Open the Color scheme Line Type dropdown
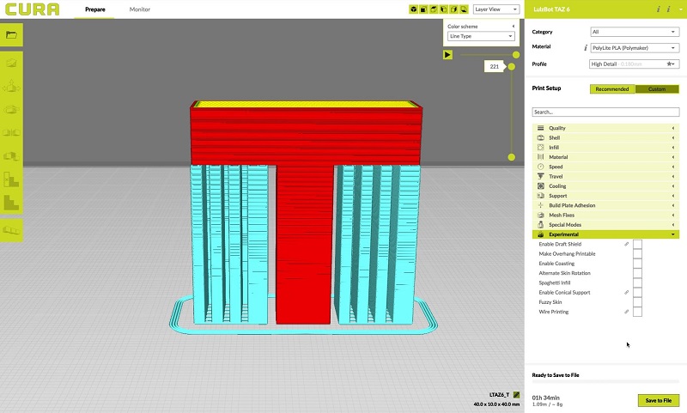Viewport: 687px width, 413px height. (x=481, y=37)
